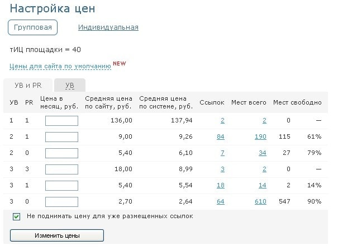This screenshot has height=250, width=338.
Task: Focus price input for УВ 2 PR 1 row
Action: click(61, 137)
